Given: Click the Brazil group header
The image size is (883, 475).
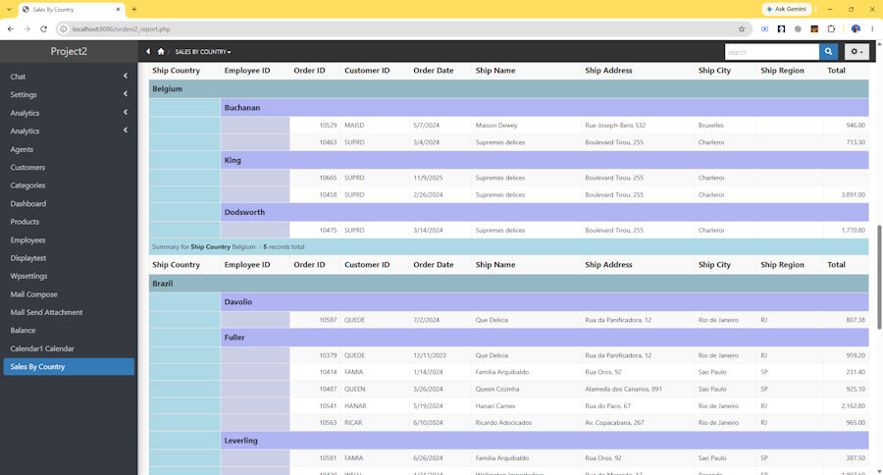Looking at the screenshot, I should tap(508, 284).
